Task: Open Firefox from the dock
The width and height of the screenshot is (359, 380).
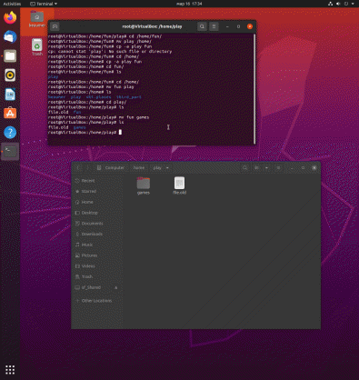Action: [10, 17]
